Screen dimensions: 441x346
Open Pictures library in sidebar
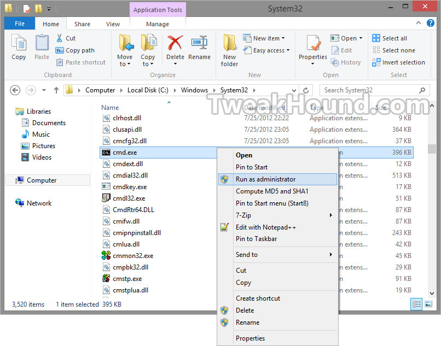coord(38,146)
